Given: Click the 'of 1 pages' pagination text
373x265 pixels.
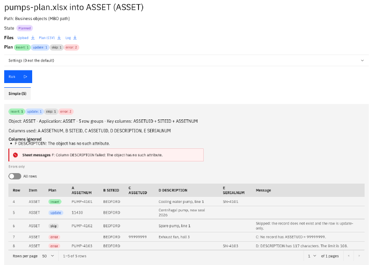Looking at the screenshot, I should point(330,256).
